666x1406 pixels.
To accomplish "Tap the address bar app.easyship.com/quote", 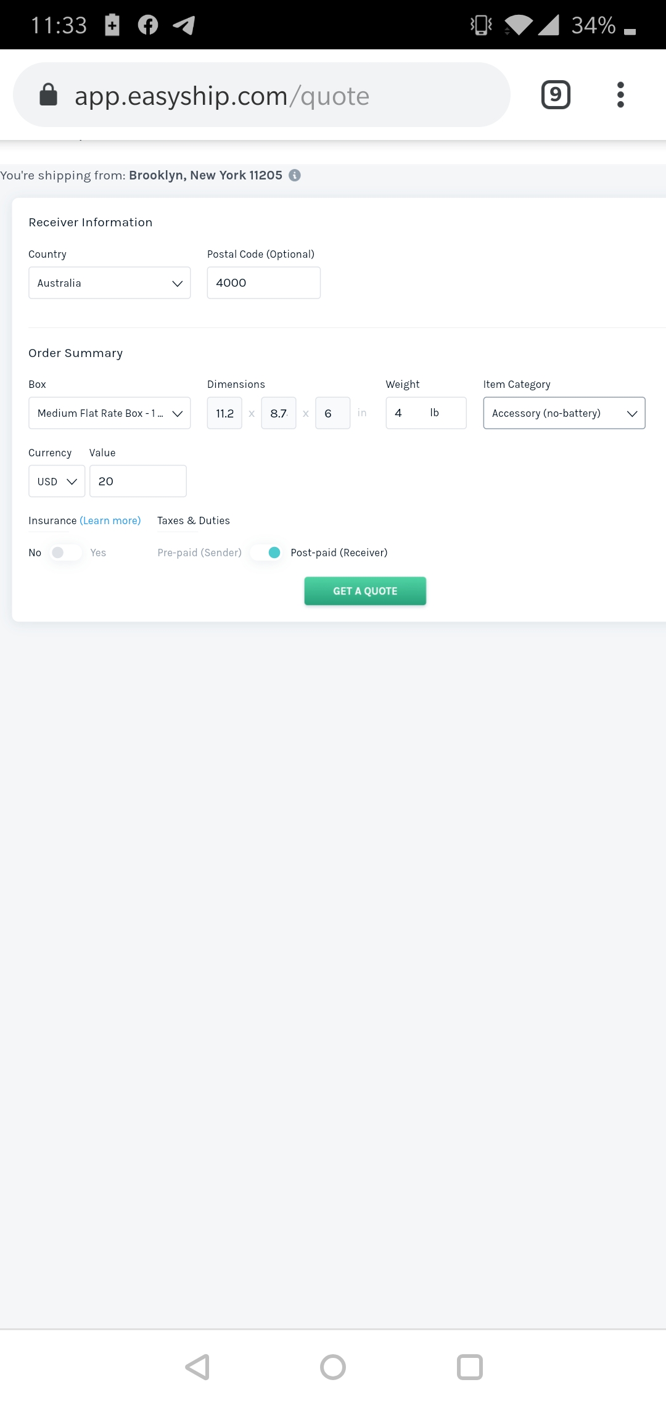I will point(261,95).
